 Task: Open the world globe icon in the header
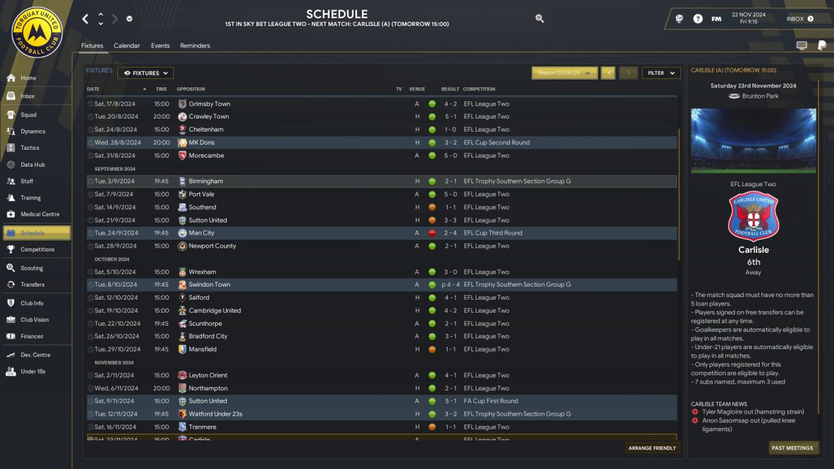pos(680,19)
